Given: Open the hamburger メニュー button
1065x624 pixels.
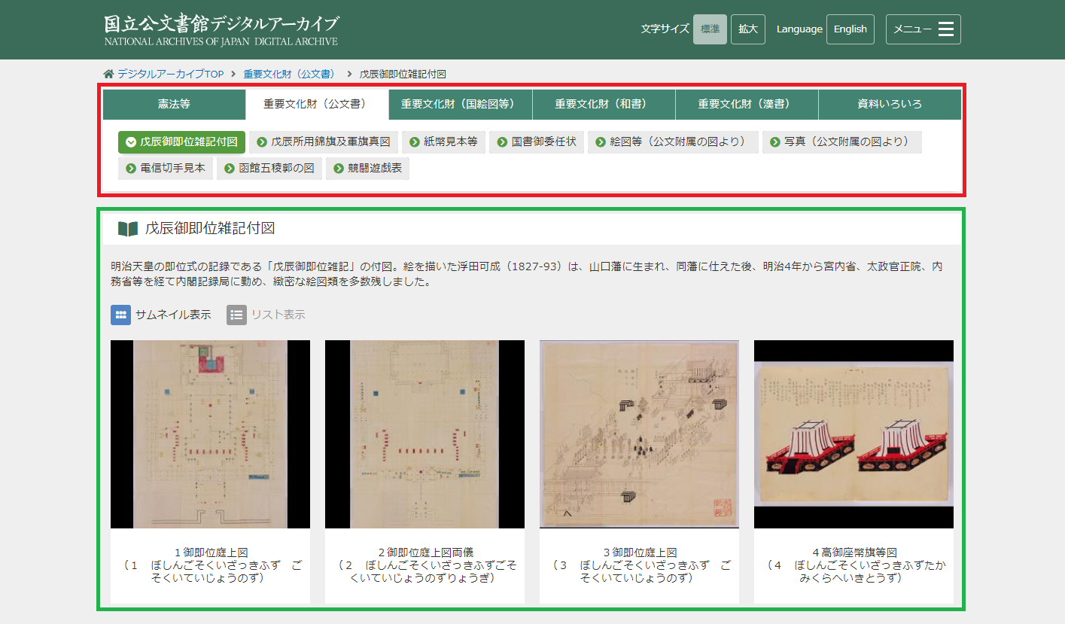Looking at the screenshot, I should tap(923, 29).
